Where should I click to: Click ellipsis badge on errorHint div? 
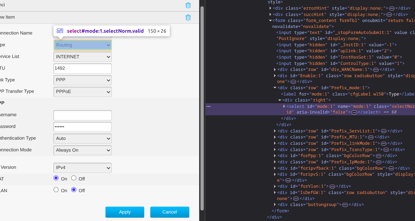[x=392, y=8]
